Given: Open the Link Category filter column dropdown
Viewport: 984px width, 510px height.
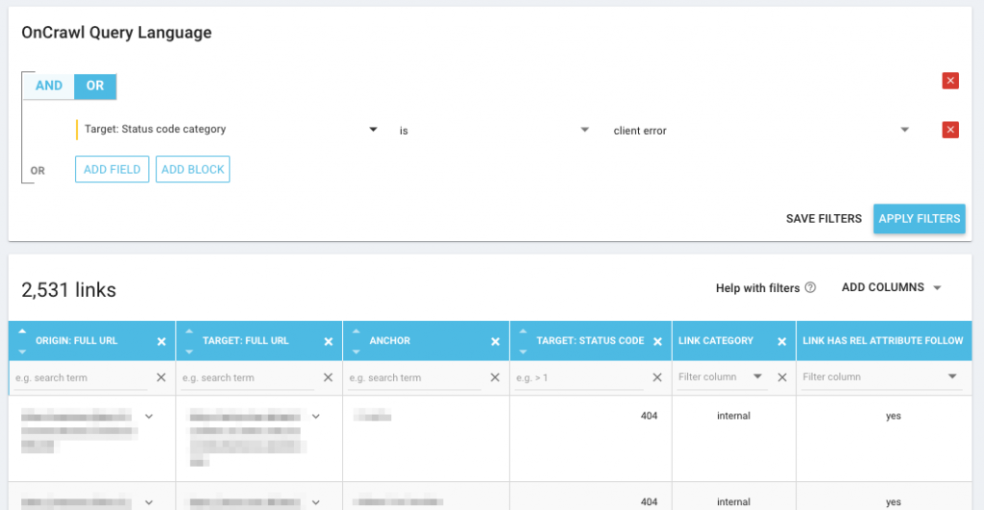Looking at the screenshot, I should point(722,377).
